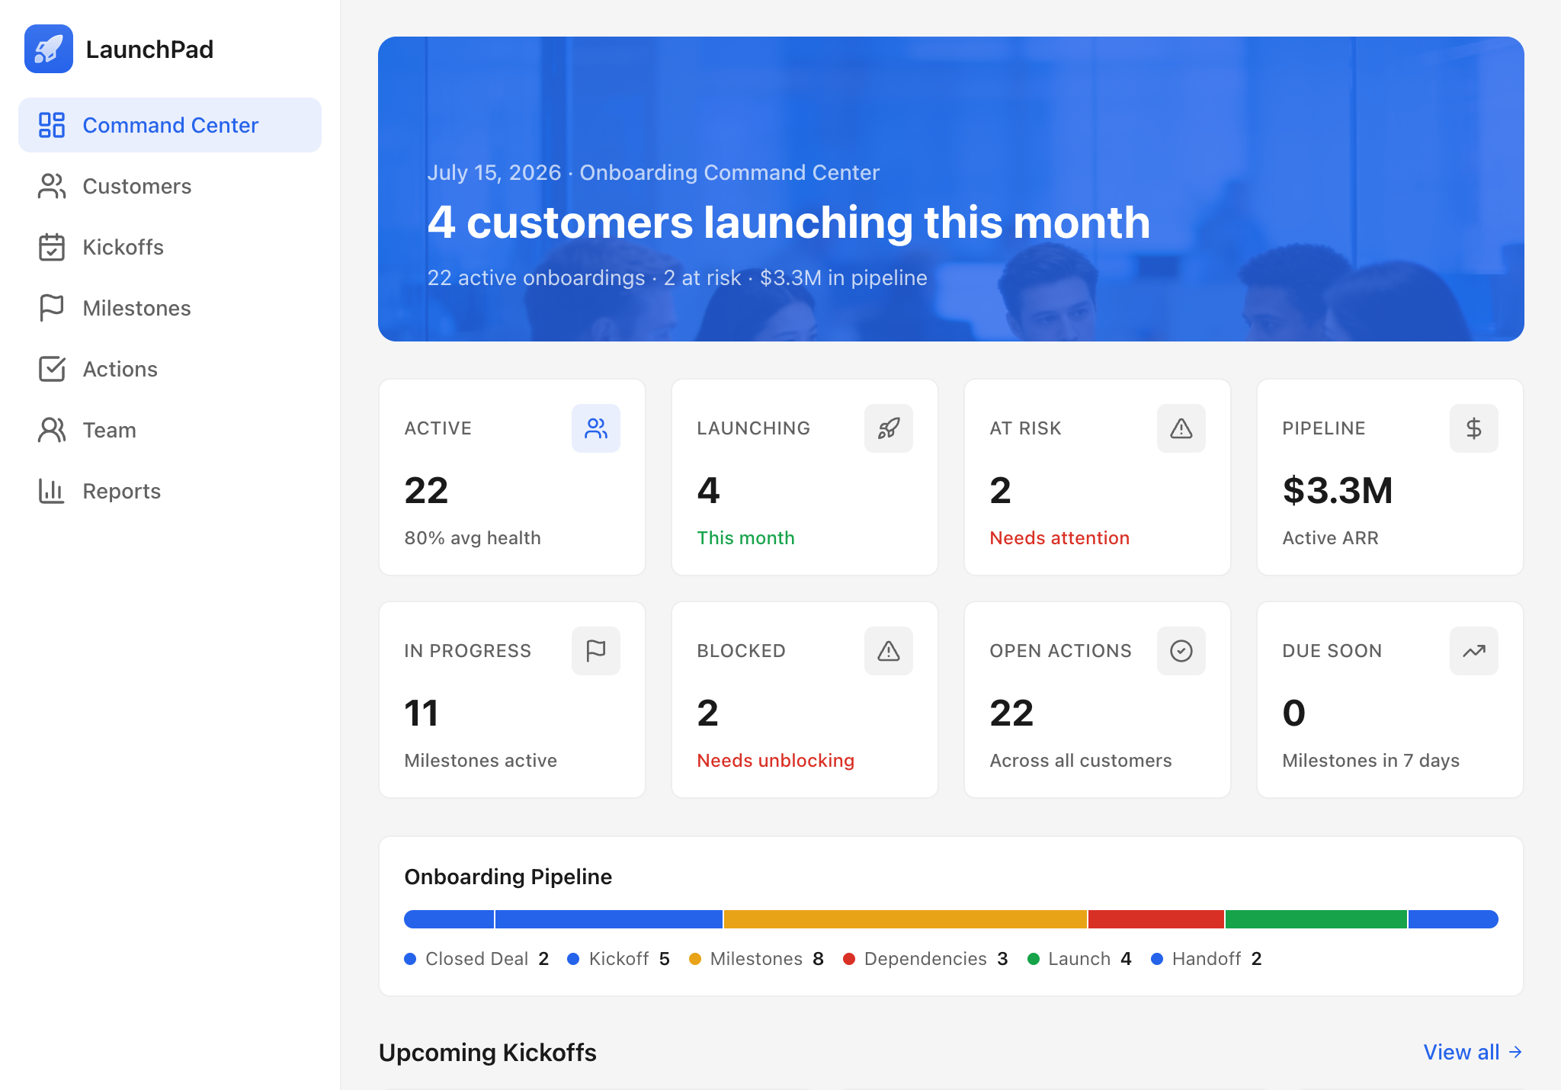
Task: Click the trending arrow on Due Soon card
Action: 1474,651
